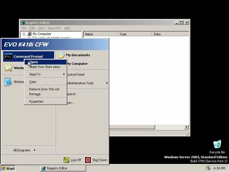Minimize the Registry Editor window
Screen dimensions: 229x172
click(177, 23)
